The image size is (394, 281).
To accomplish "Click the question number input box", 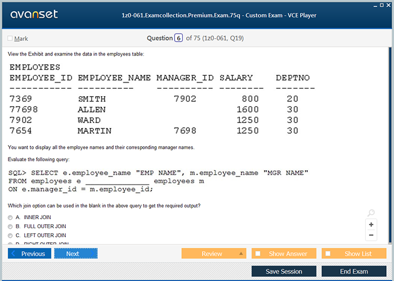I will coord(178,38).
